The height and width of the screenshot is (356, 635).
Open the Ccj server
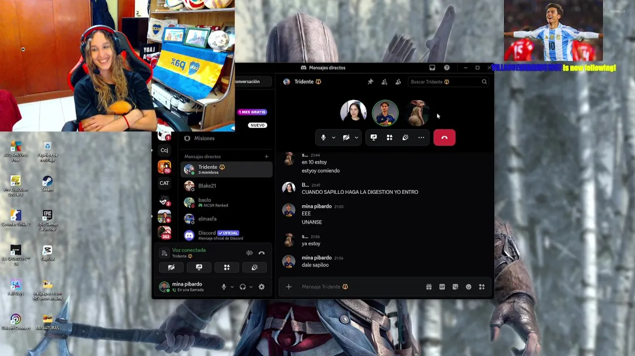[164, 150]
